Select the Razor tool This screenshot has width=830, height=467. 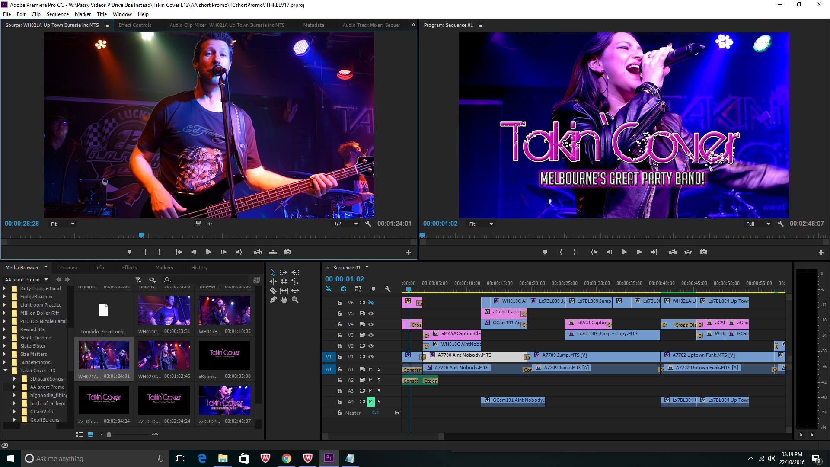coord(273,291)
